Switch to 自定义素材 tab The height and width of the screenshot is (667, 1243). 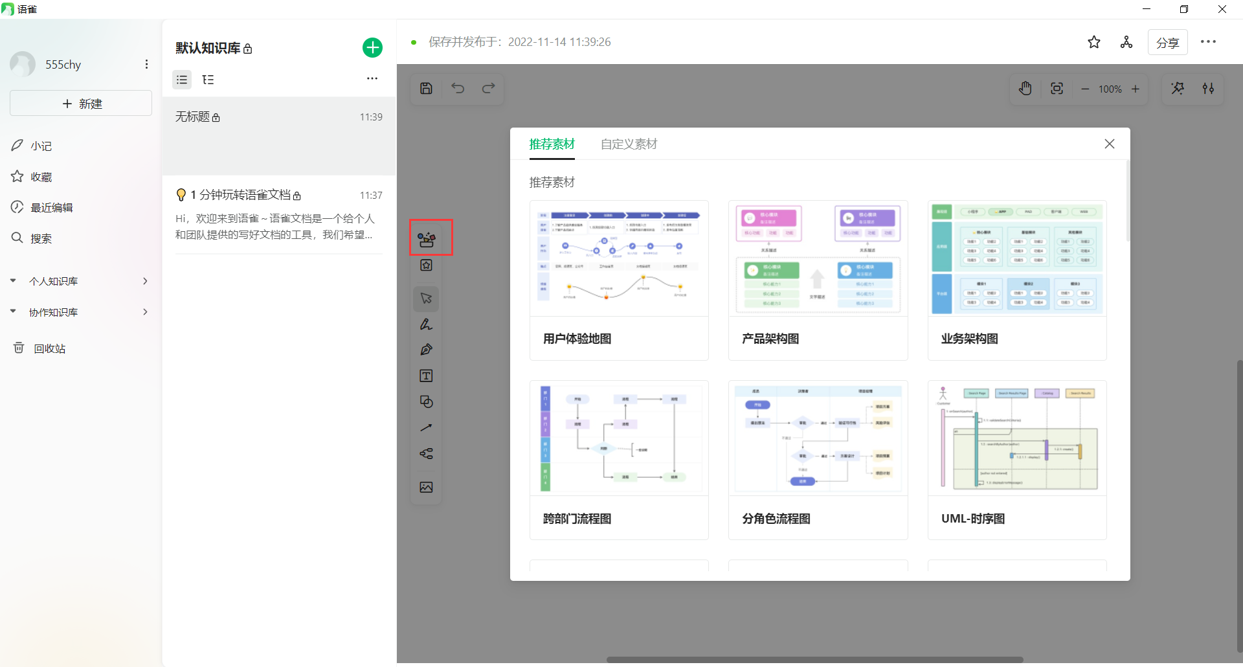[629, 144]
